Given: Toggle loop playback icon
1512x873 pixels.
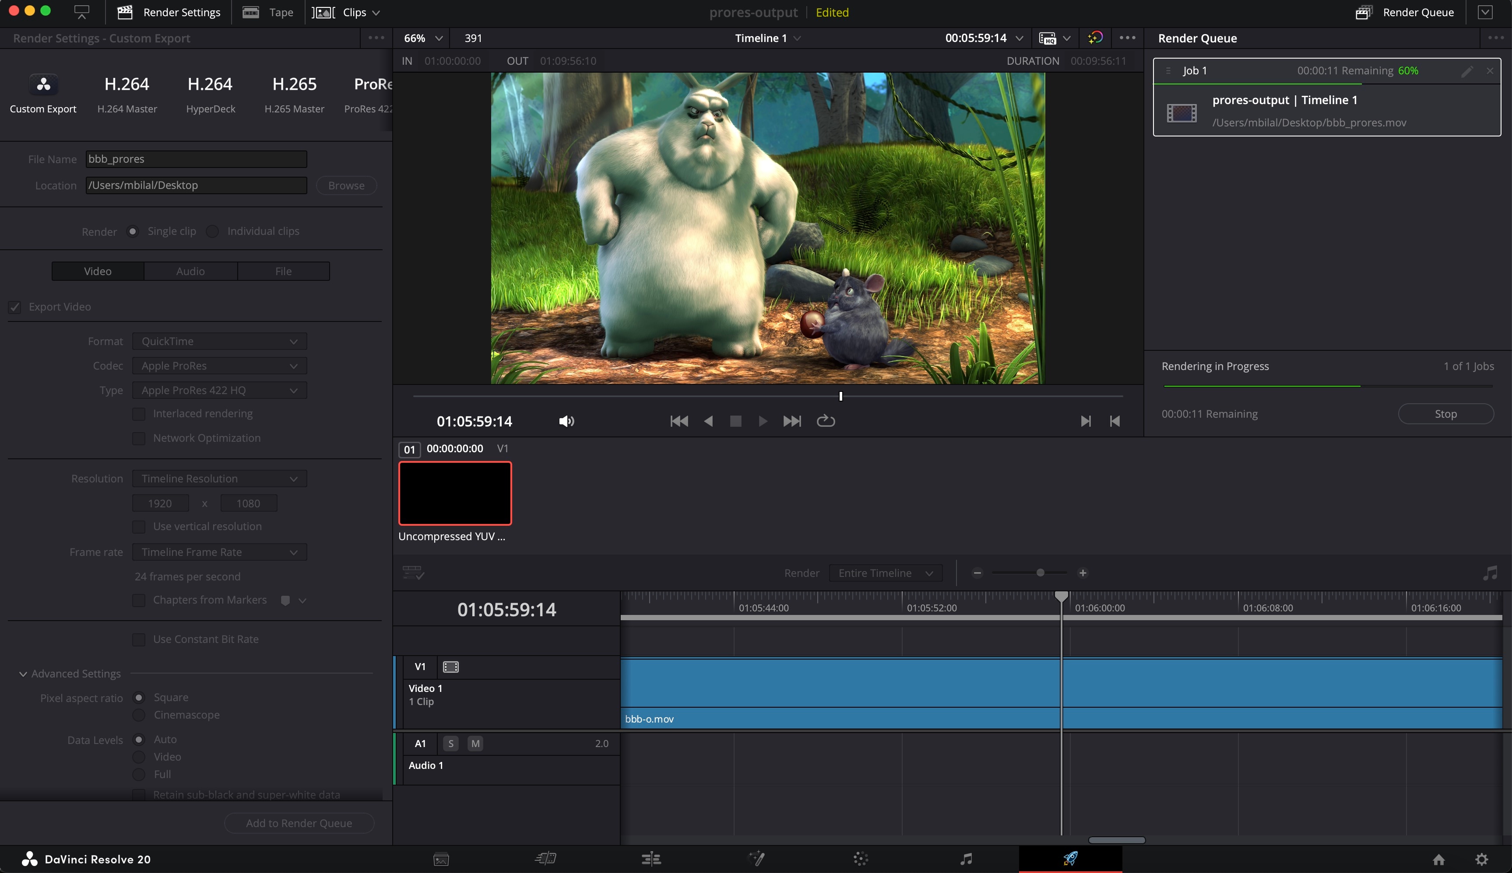Looking at the screenshot, I should pyautogui.click(x=826, y=421).
